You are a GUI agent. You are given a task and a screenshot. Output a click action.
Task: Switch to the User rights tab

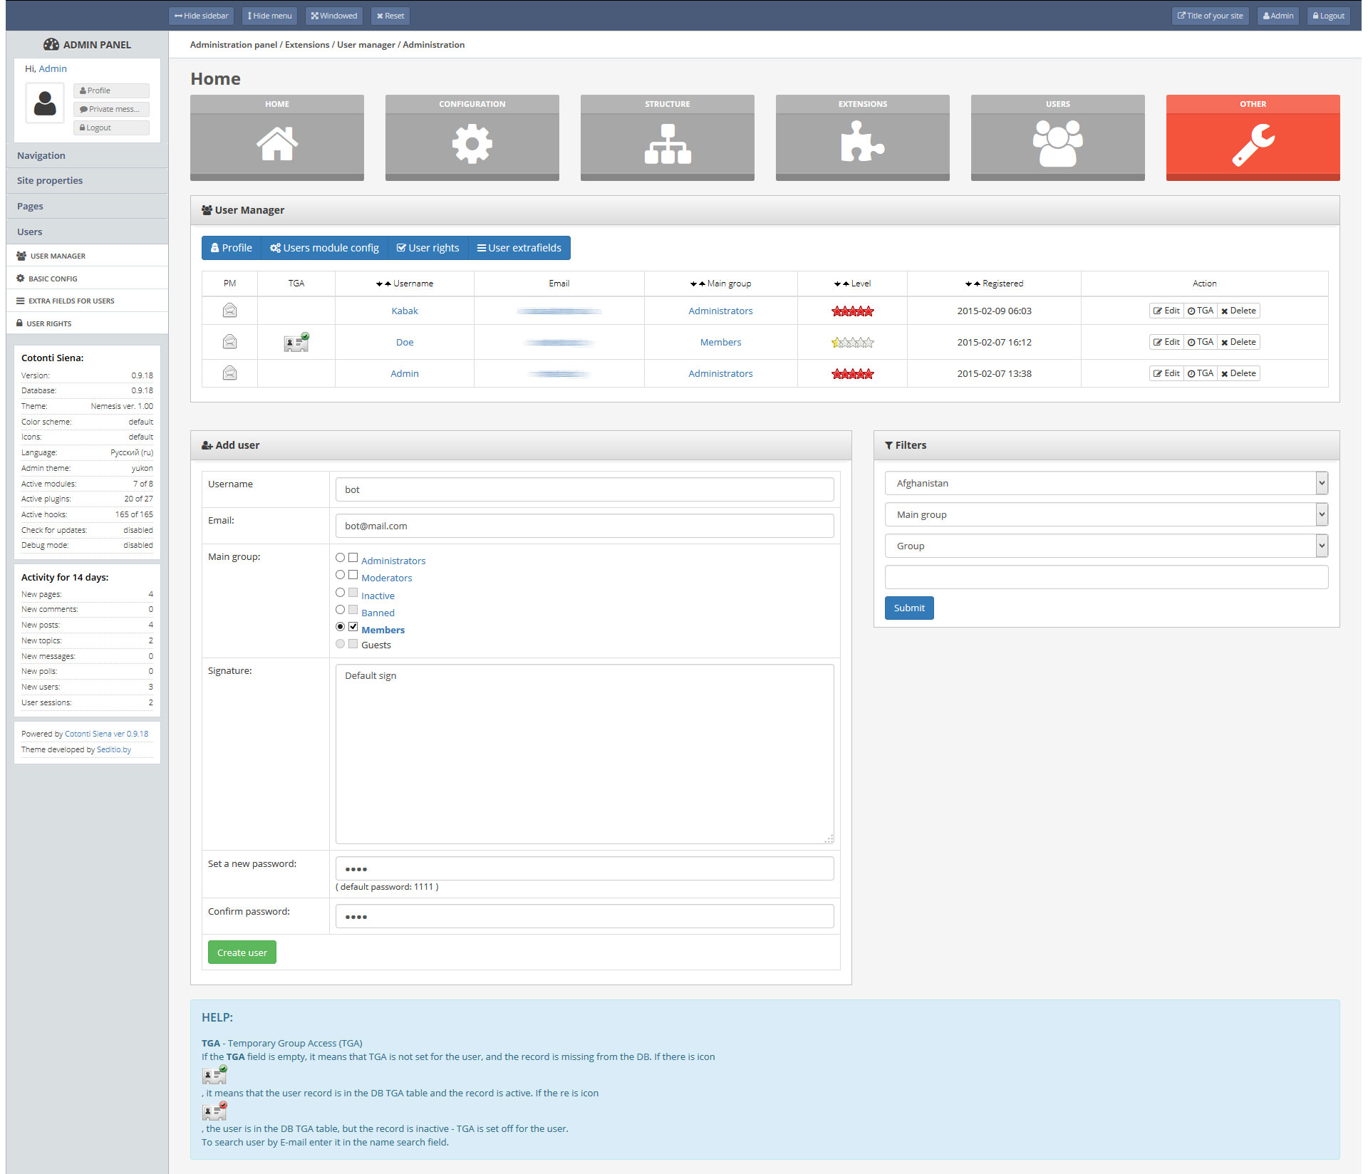pyautogui.click(x=427, y=248)
